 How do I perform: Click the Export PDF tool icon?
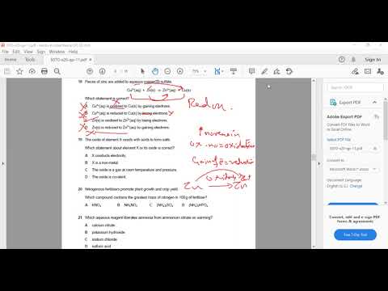click(x=333, y=103)
